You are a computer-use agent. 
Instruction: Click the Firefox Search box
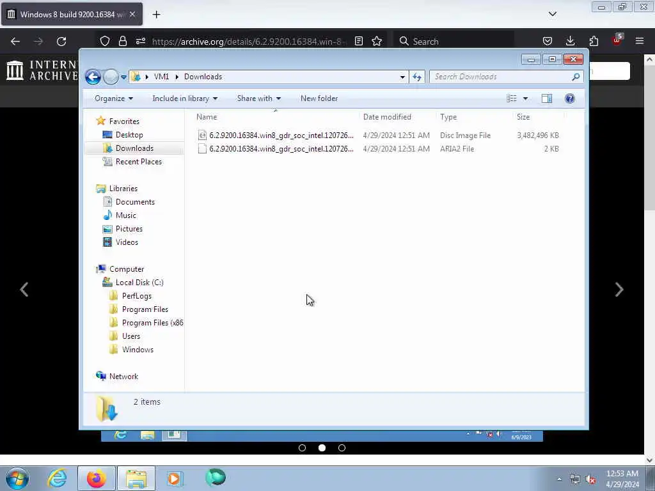[454, 42]
